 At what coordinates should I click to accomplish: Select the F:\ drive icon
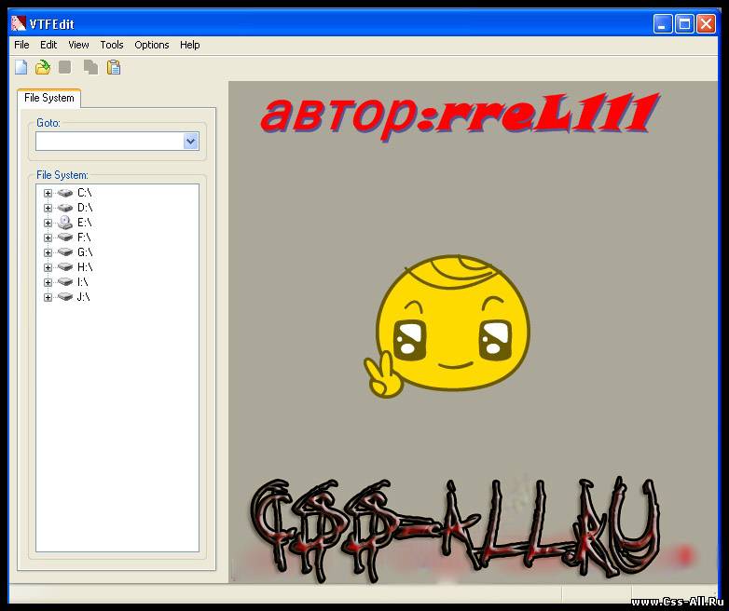(65, 237)
